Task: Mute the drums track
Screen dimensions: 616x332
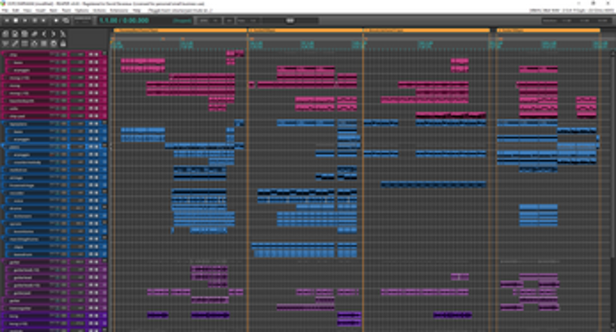Action: [91, 208]
